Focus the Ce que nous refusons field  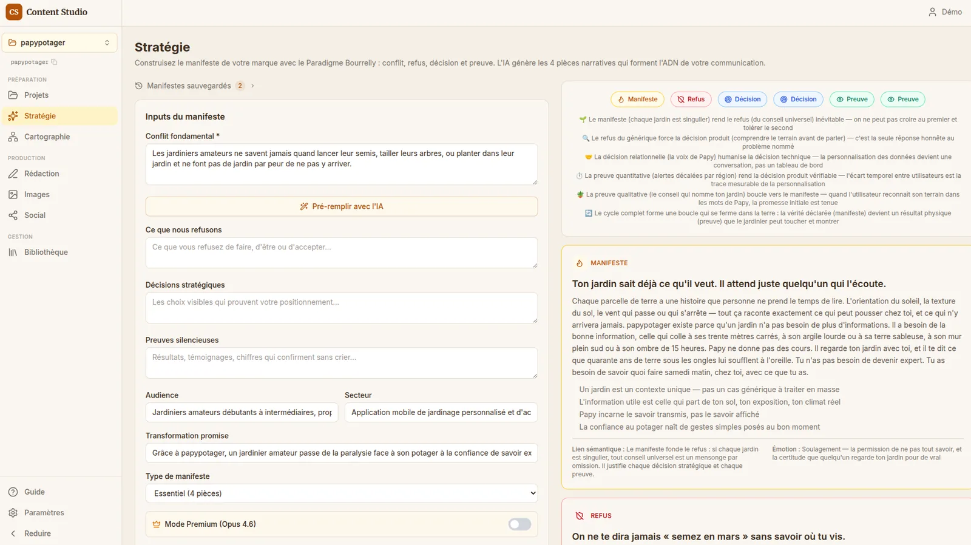pyautogui.click(x=342, y=252)
